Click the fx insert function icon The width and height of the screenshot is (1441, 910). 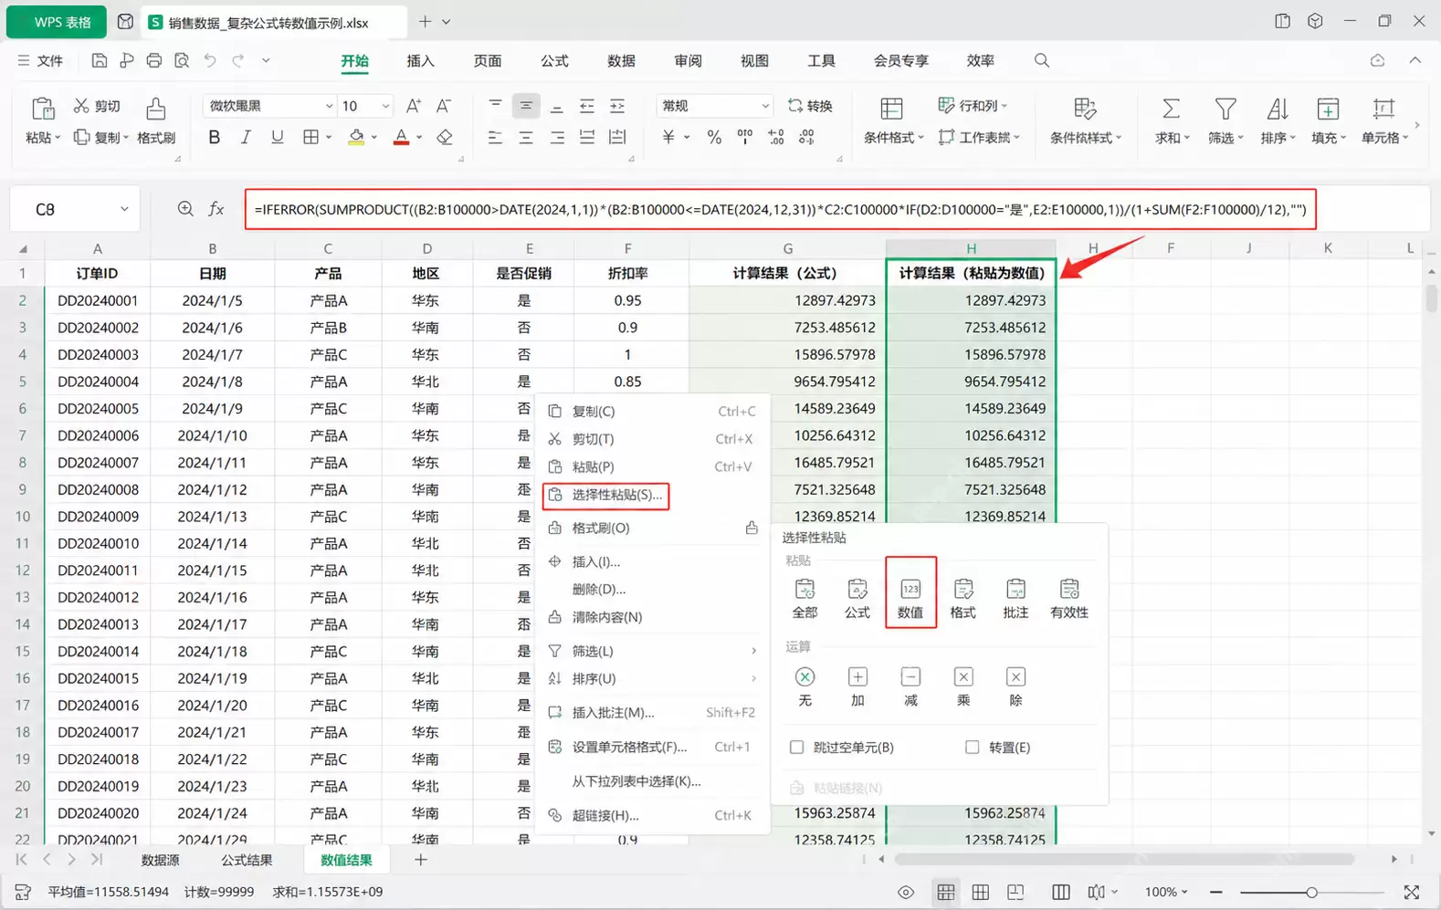click(x=216, y=209)
